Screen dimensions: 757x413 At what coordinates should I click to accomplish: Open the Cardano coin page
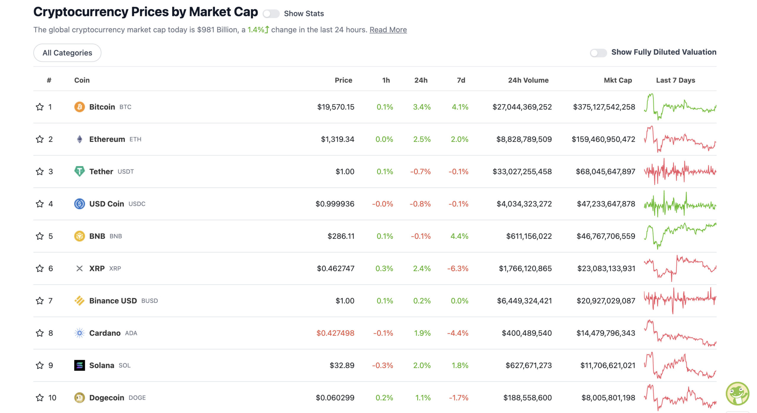(105, 333)
